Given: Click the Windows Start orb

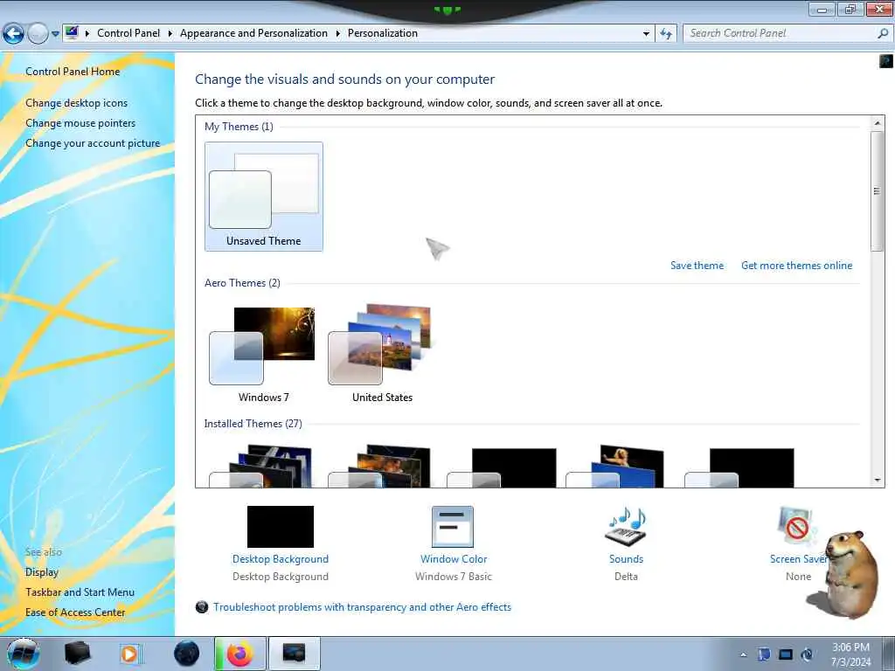Looking at the screenshot, I should pyautogui.click(x=24, y=654).
